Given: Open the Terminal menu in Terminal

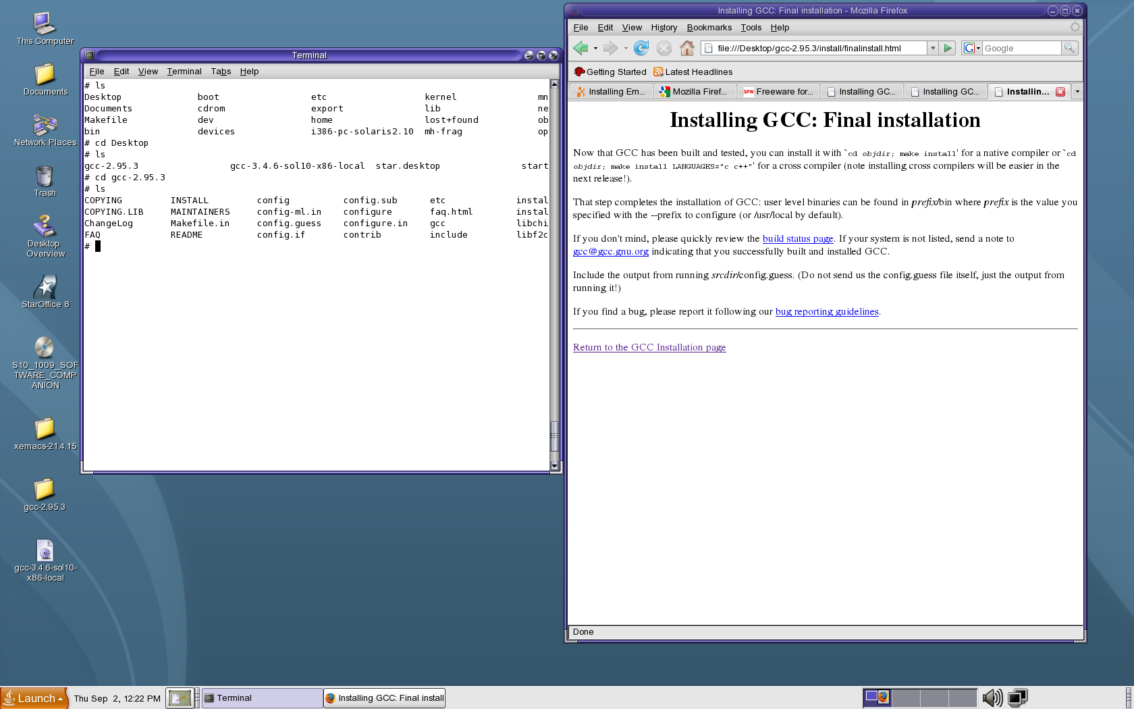Looking at the screenshot, I should (184, 72).
